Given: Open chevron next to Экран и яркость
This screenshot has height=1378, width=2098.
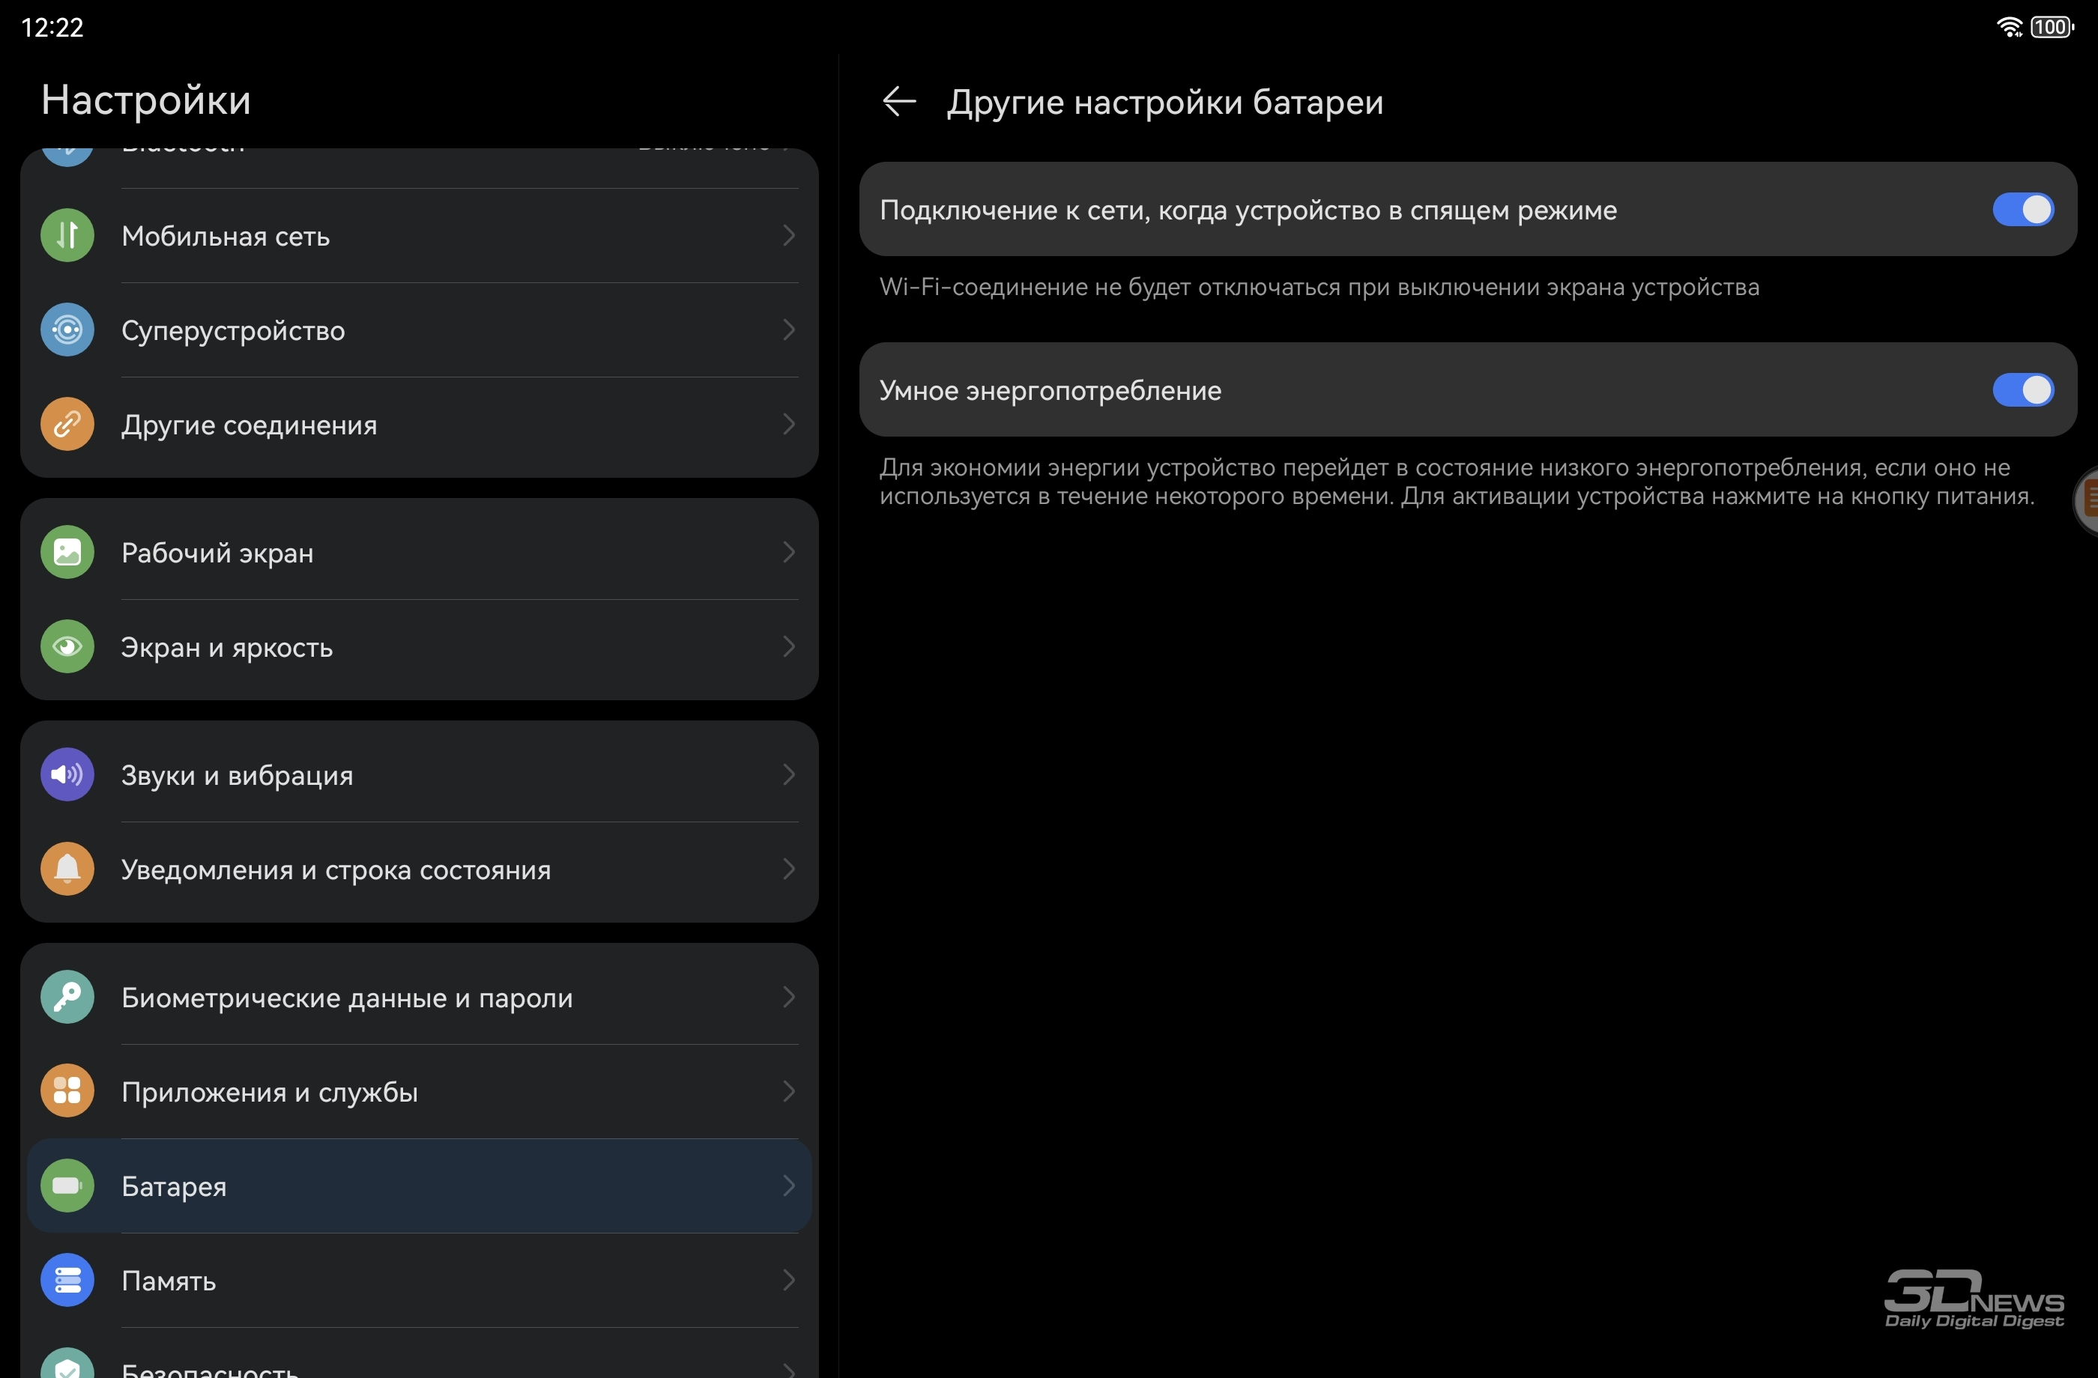Looking at the screenshot, I should pyautogui.click(x=789, y=647).
